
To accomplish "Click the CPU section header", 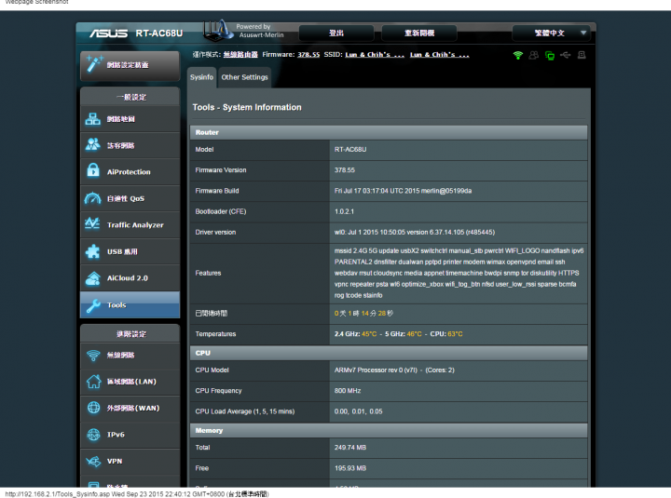I will 389,353.
